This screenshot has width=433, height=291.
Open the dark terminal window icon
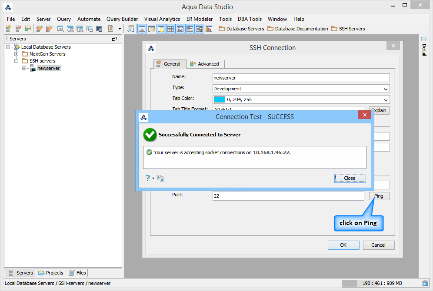tap(99, 28)
